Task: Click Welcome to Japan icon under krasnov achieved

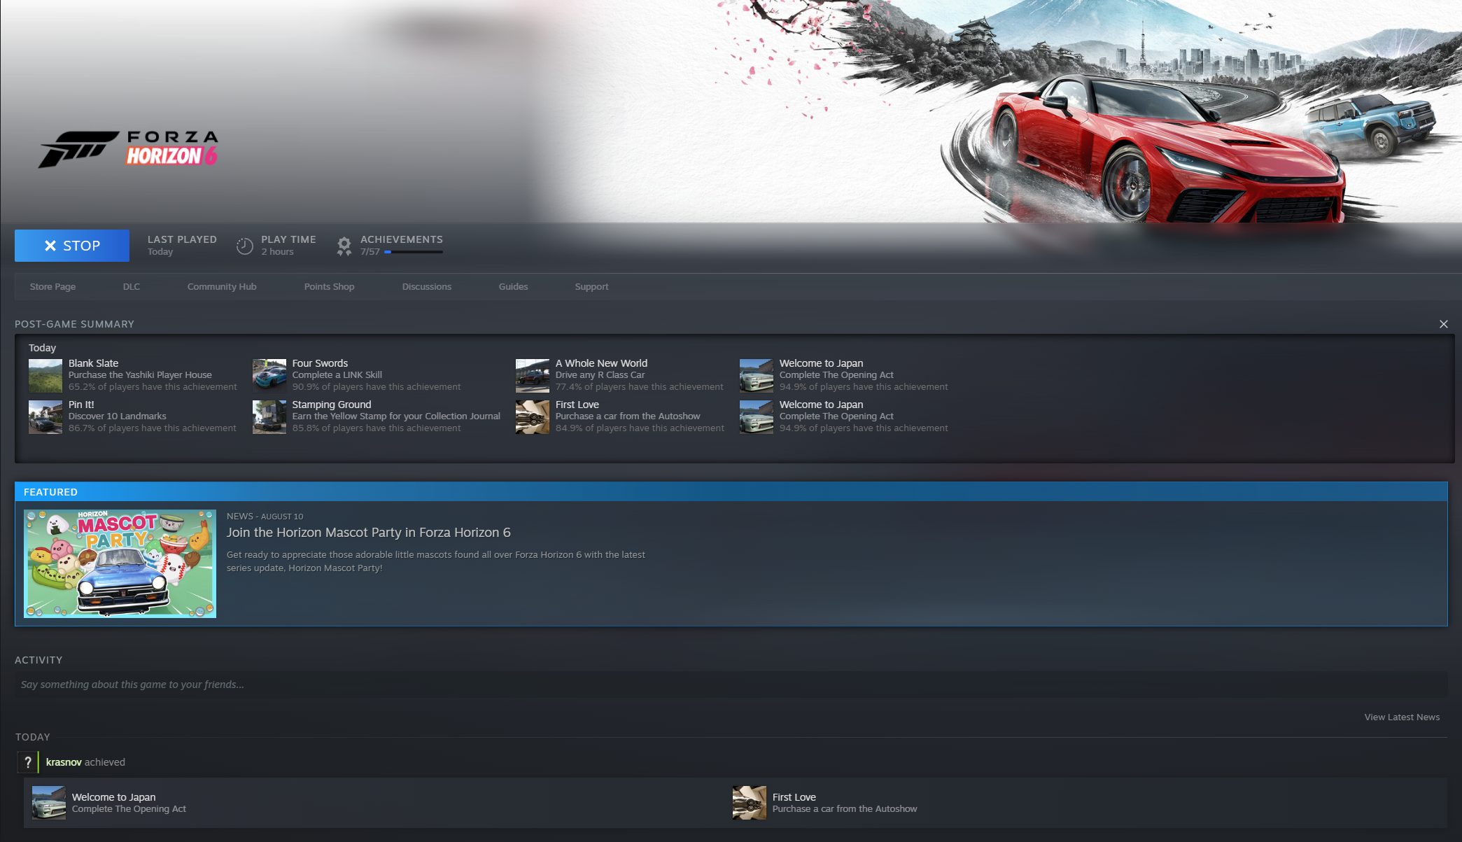Action: click(x=49, y=803)
